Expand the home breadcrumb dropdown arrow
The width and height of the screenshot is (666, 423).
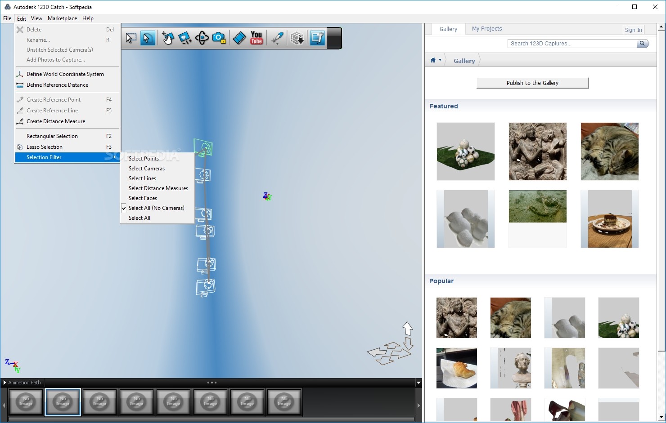coord(440,60)
